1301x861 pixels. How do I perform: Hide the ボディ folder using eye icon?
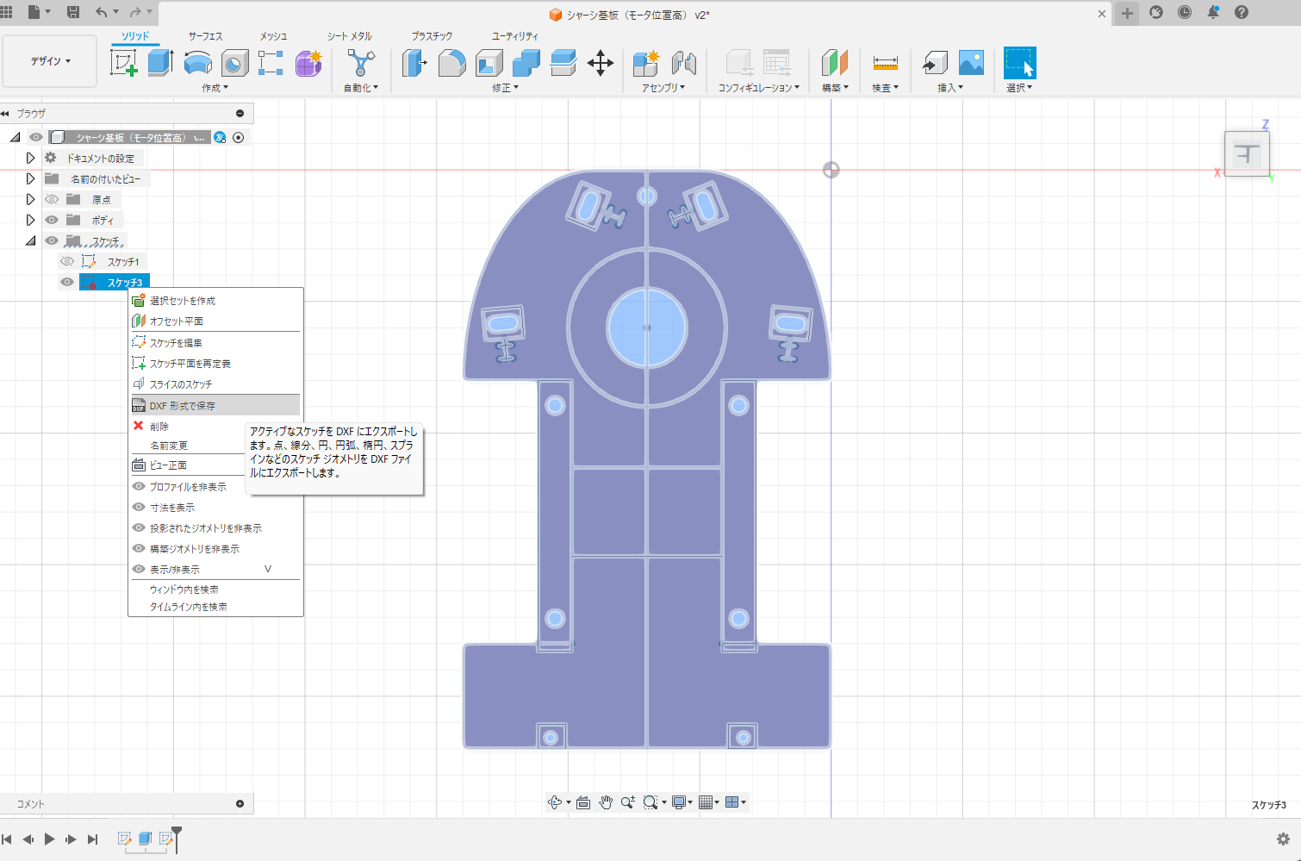pyautogui.click(x=52, y=220)
